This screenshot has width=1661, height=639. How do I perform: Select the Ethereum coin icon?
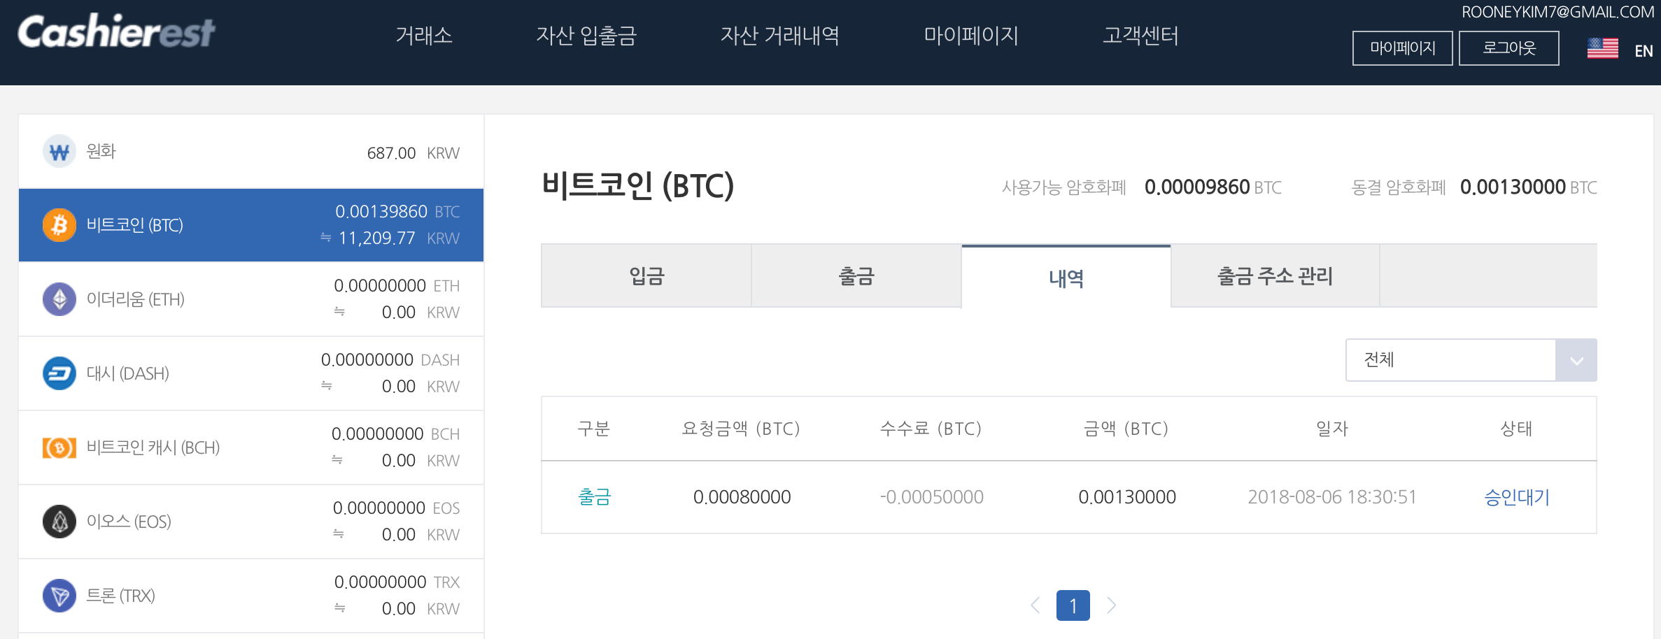point(59,299)
